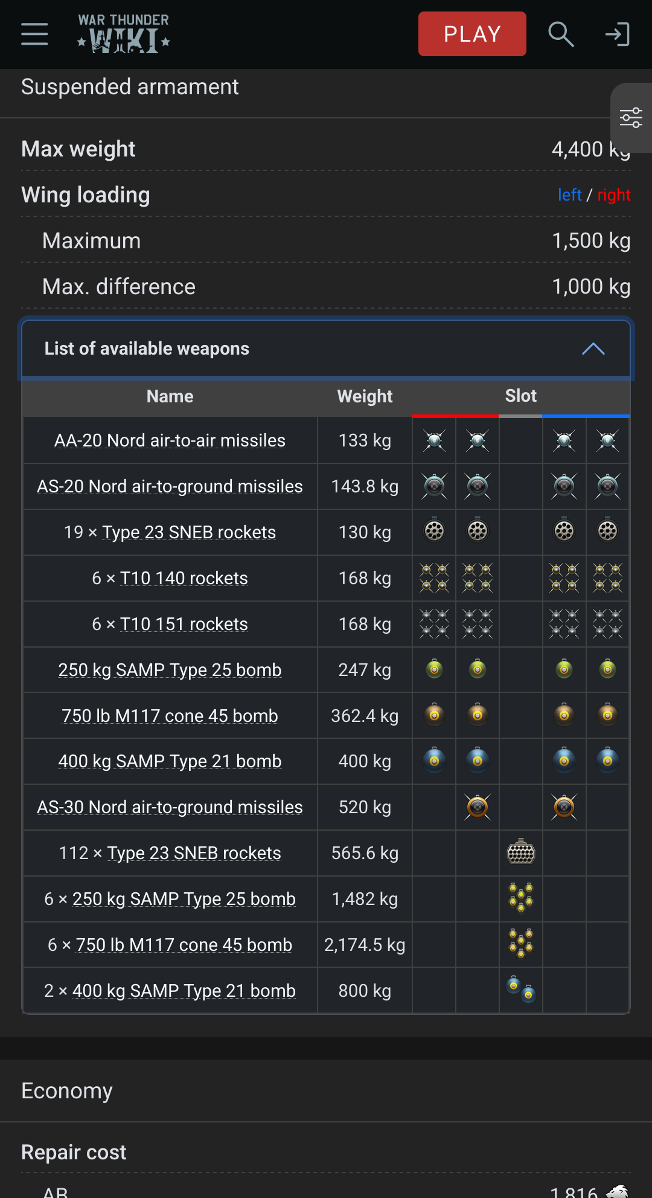This screenshot has height=1198, width=652.
Task: Select the 112 × SNEB rockets center slot icon
Action: tap(520, 852)
